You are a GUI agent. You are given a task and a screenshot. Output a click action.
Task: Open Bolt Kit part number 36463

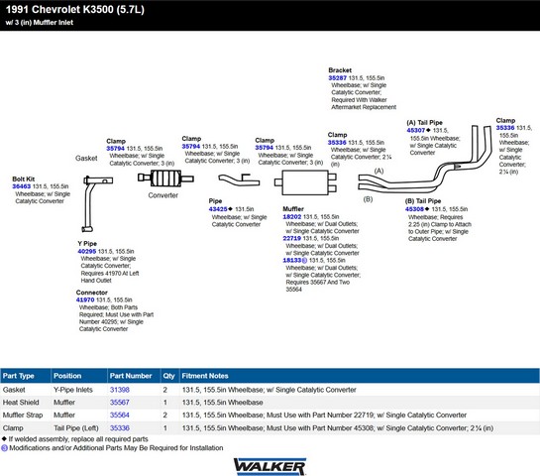tap(22, 186)
